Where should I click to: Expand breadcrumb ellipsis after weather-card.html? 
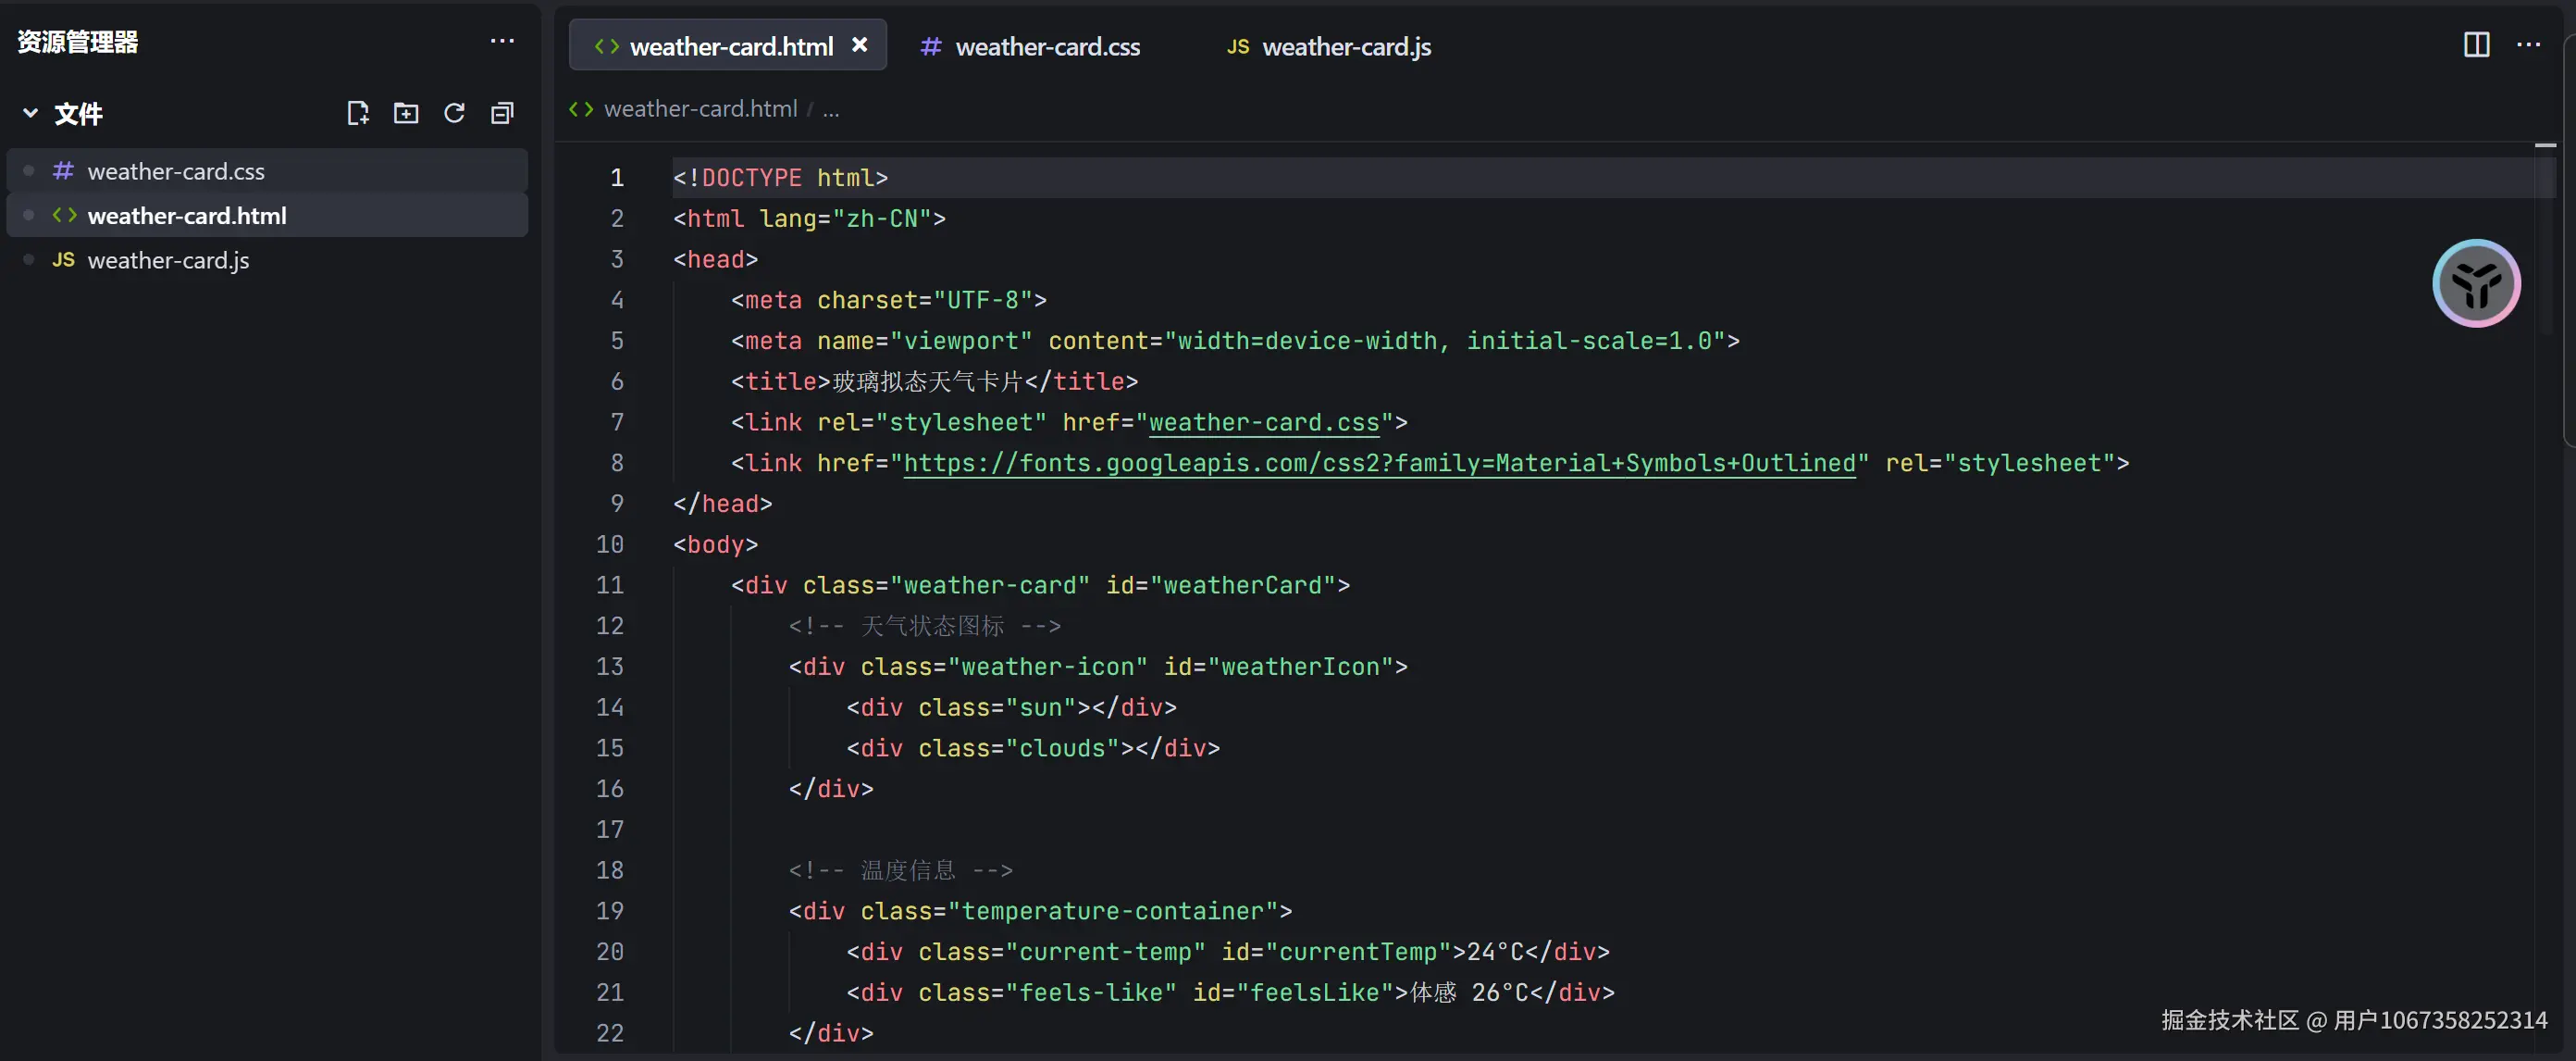pos(831,109)
